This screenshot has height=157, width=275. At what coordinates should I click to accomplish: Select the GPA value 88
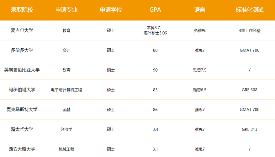pos(155,50)
